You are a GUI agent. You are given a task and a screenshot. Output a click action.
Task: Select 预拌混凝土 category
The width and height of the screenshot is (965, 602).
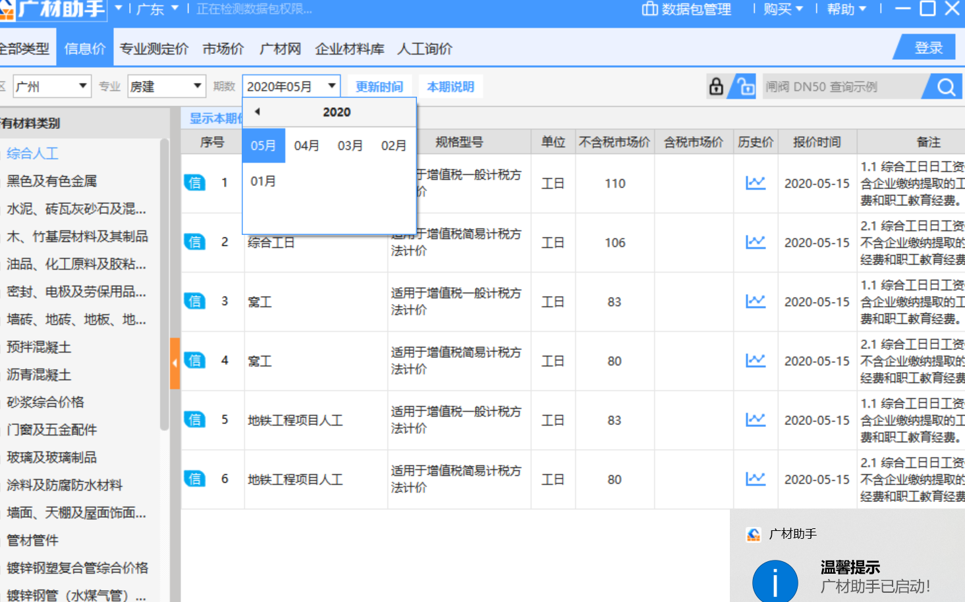39,347
